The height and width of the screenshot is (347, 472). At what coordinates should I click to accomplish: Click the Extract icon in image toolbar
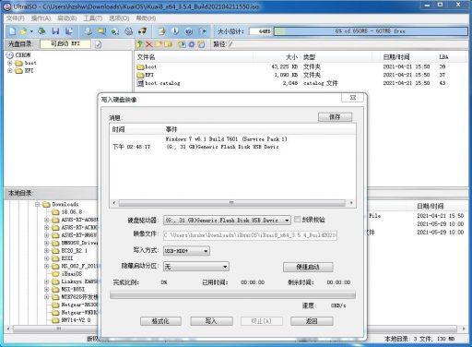pos(182,44)
